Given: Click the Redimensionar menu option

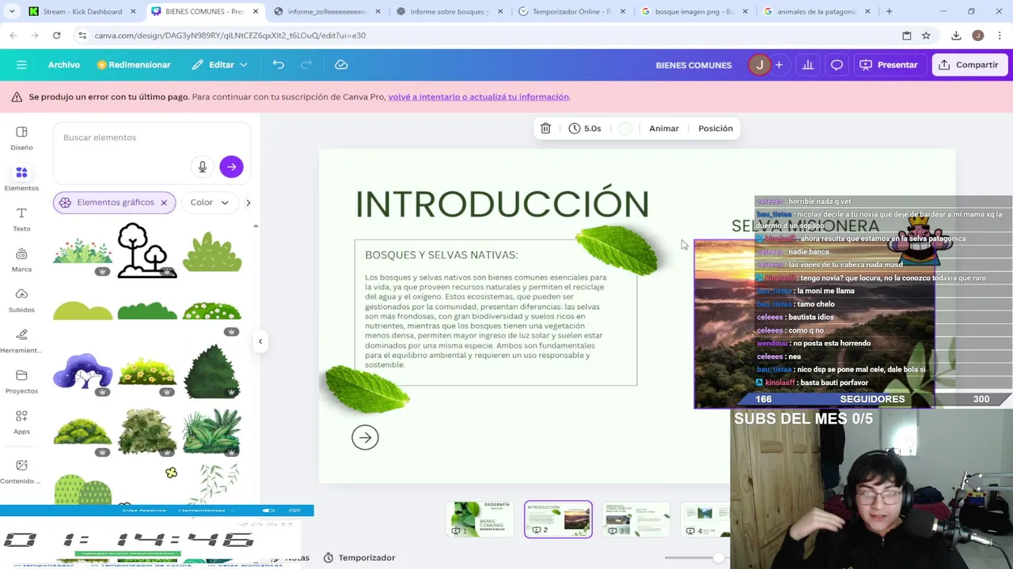Looking at the screenshot, I should [134, 65].
